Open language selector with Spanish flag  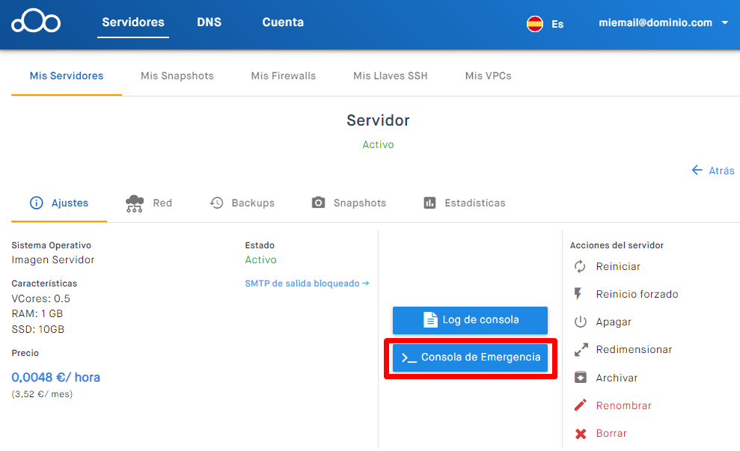tap(545, 23)
